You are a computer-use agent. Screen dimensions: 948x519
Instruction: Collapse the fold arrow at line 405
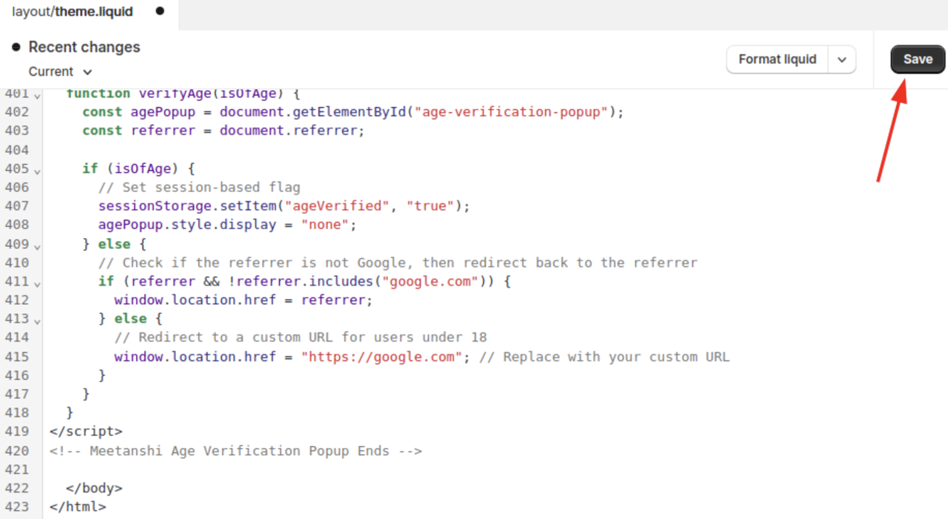37,171
